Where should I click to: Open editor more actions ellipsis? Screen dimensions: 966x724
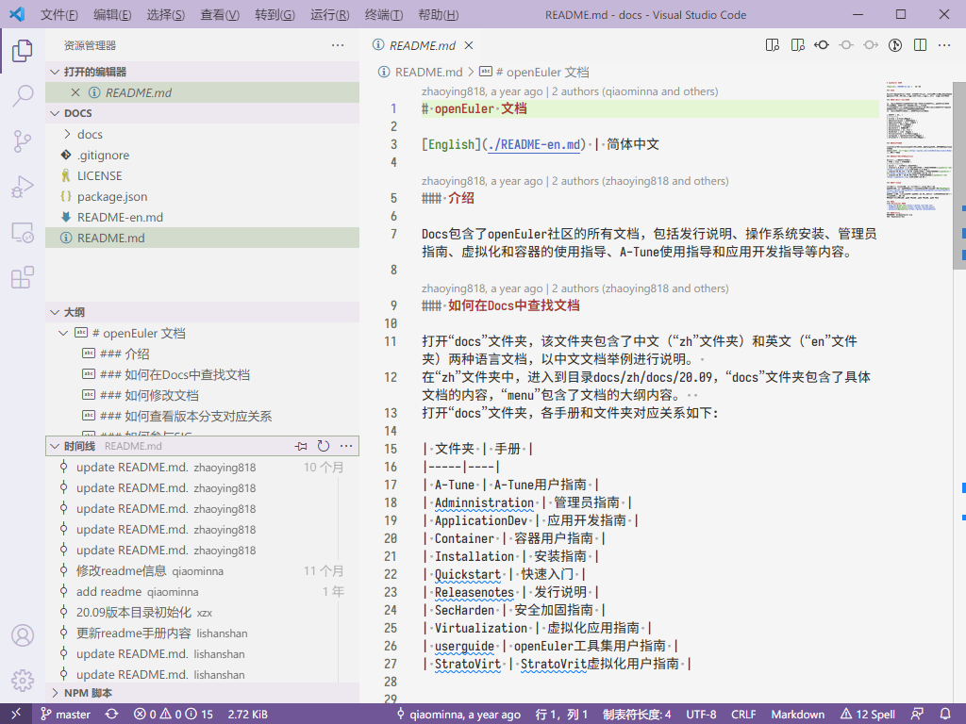[x=943, y=45]
